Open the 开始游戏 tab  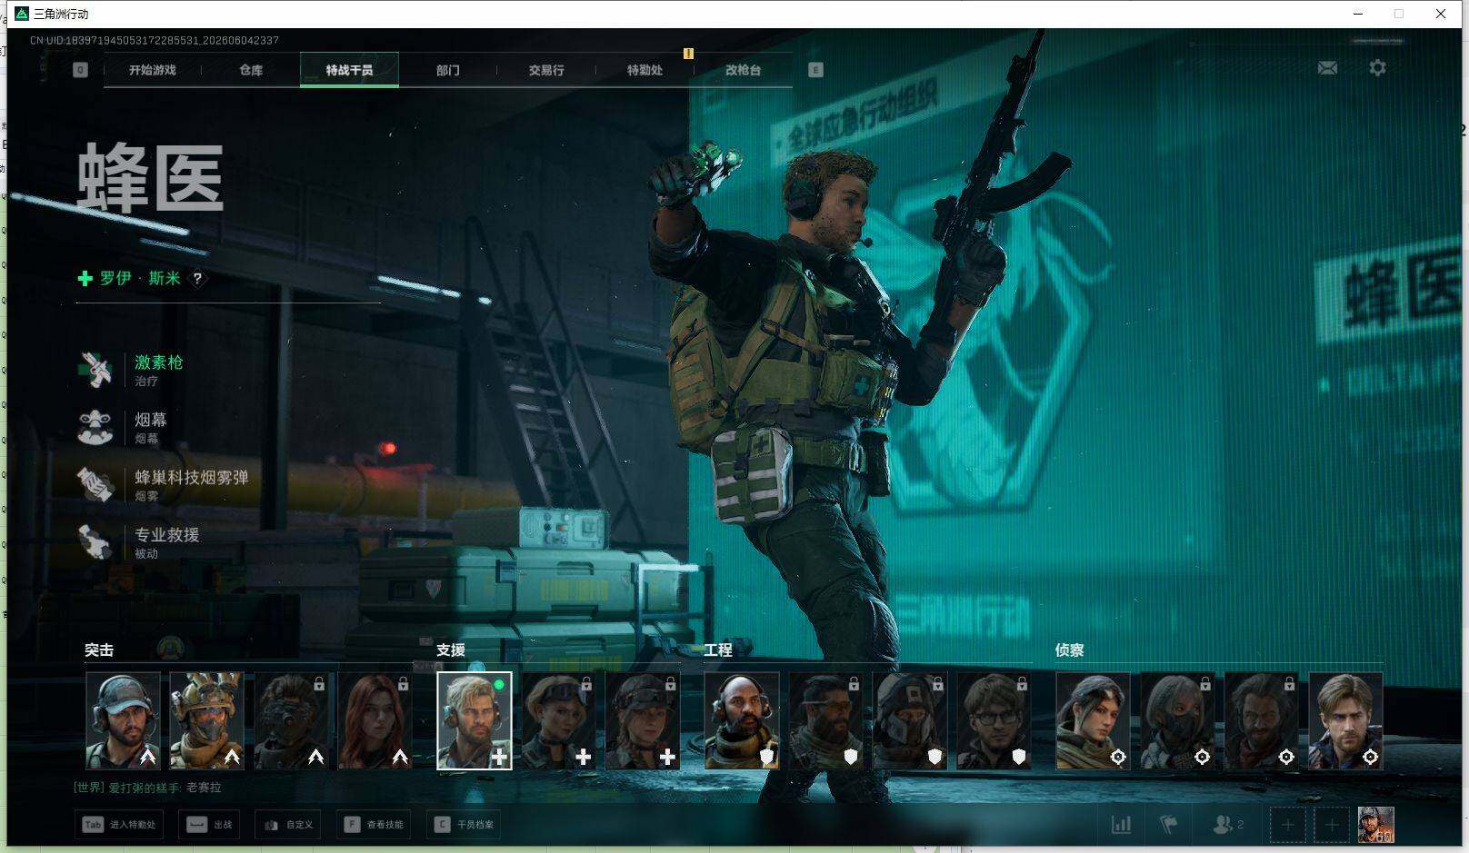pyautogui.click(x=152, y=70)
